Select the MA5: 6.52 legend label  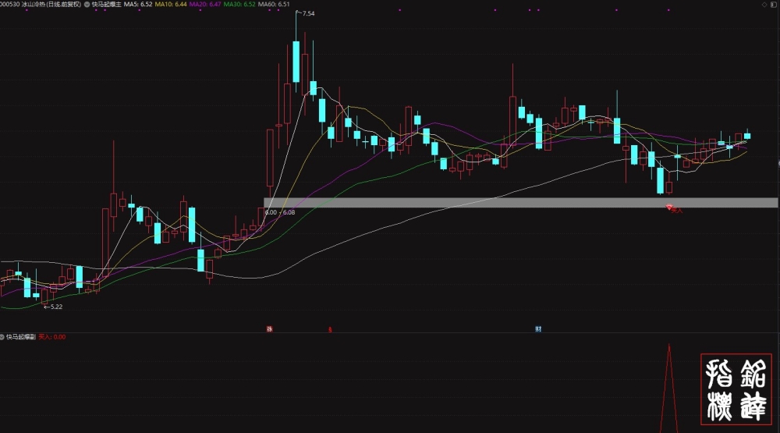pyautogui.click(x=138, y=4)
